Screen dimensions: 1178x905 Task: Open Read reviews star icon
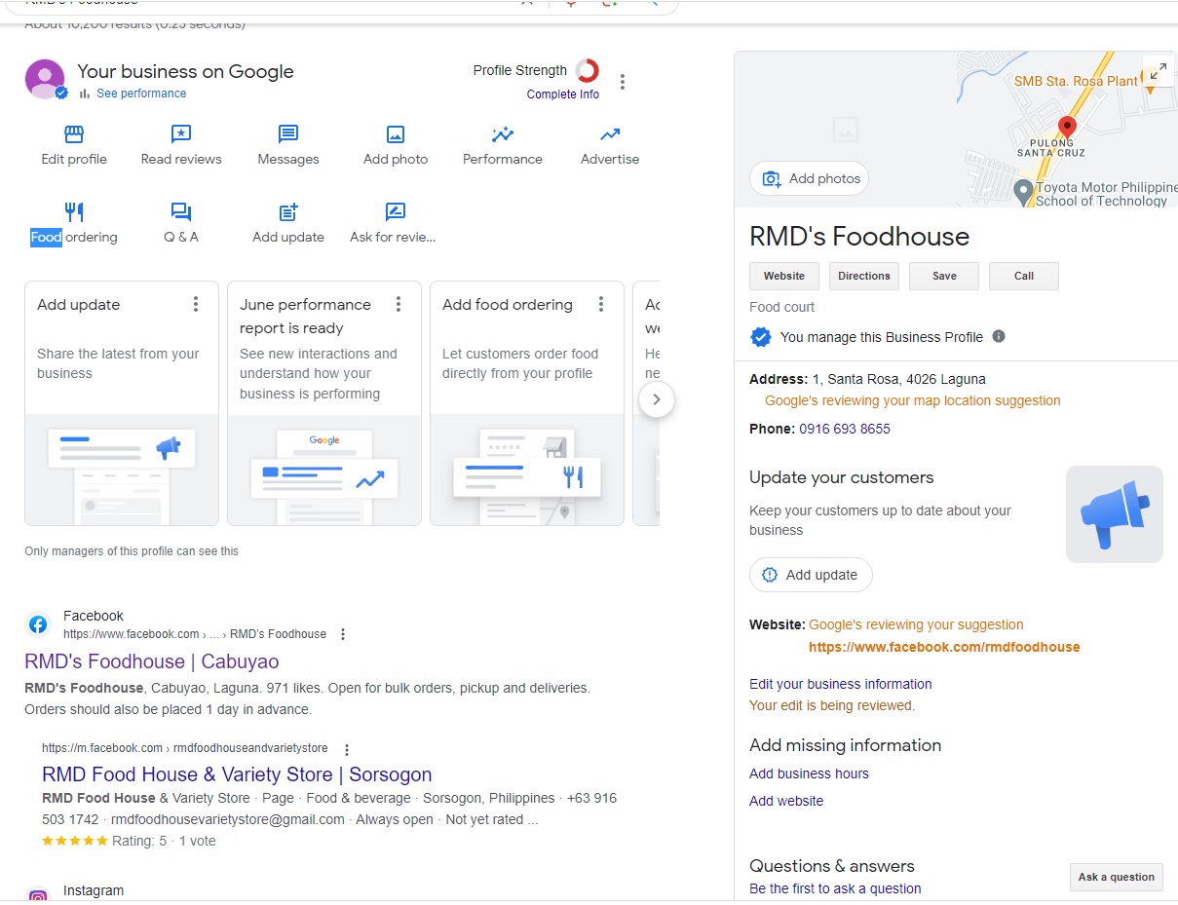point(181,134)
